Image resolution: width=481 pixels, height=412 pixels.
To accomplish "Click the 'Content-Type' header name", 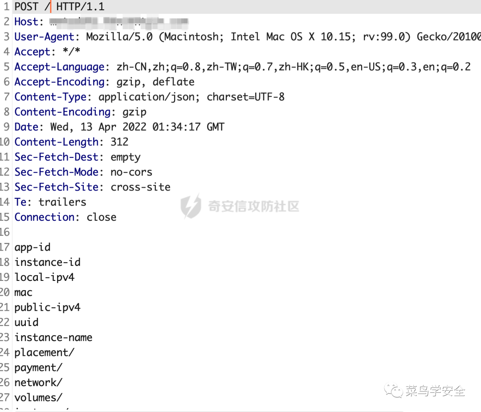I will pos(51,97).
